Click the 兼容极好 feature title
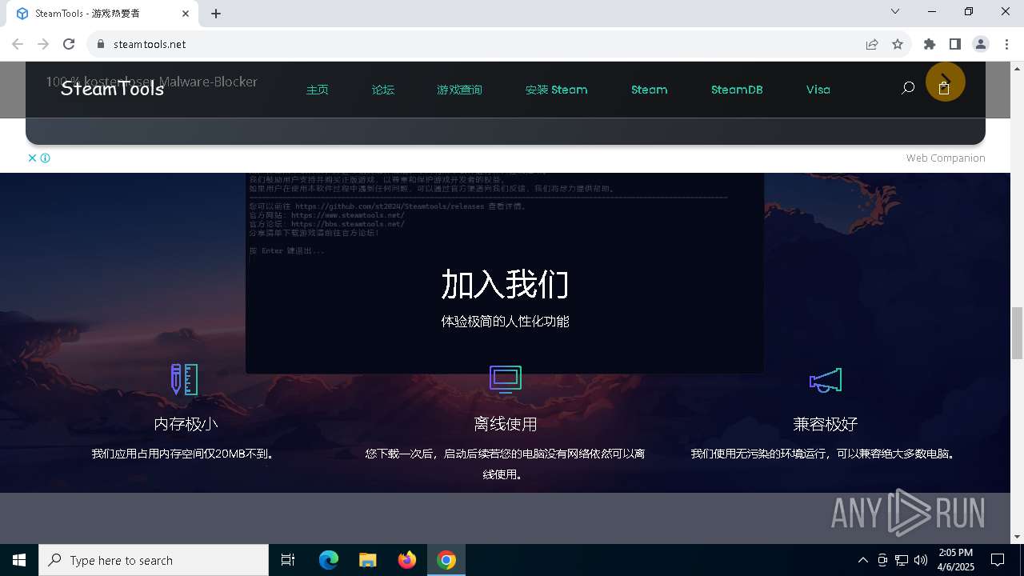 (x=826, y=424)
